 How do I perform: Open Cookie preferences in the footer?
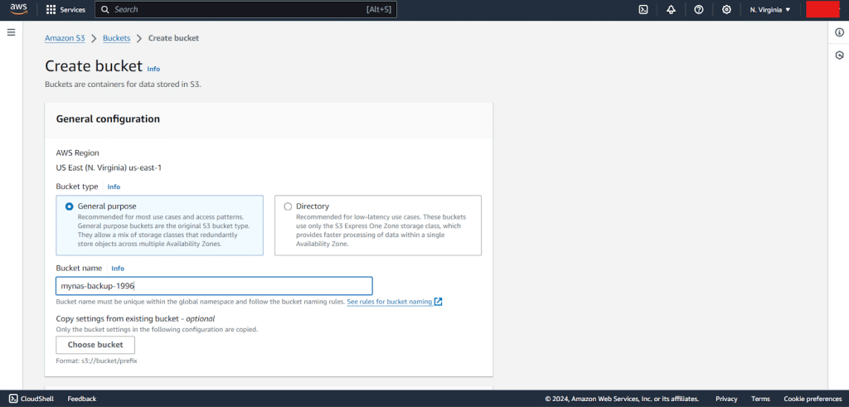813,399
